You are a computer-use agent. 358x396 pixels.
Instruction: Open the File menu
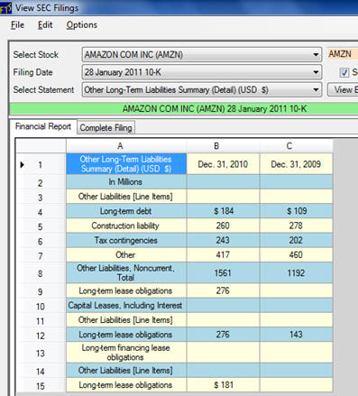17,25
